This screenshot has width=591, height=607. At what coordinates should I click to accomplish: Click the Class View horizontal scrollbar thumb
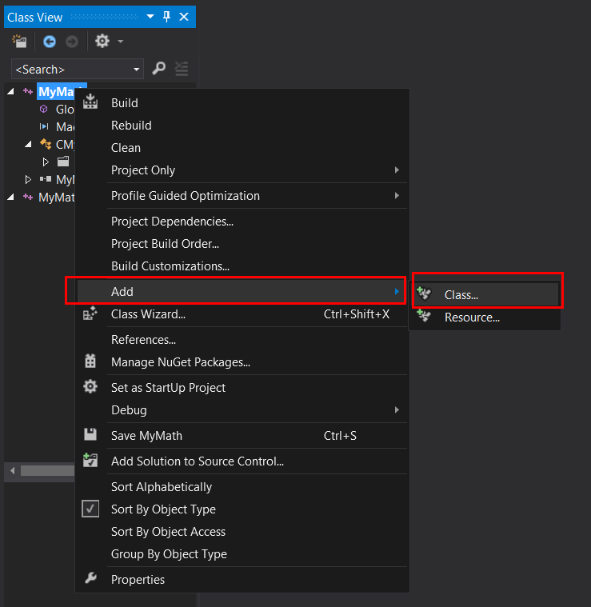coord(47,471)
